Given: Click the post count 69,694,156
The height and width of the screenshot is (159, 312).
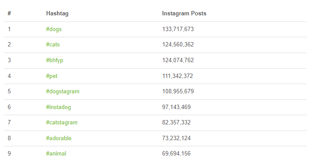Looking at the screenshot, I should 176,153.
